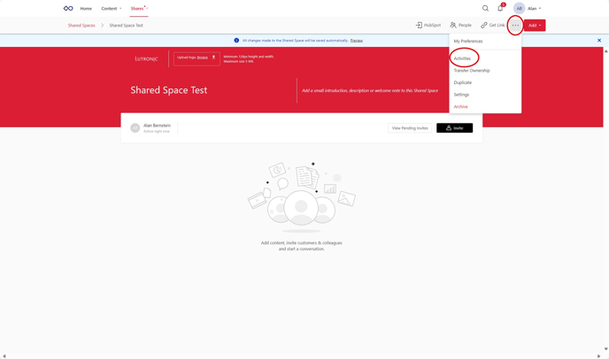This screenshot has height=359, width=609.
Task: Open the notifications bell
Action: [500, 9]
